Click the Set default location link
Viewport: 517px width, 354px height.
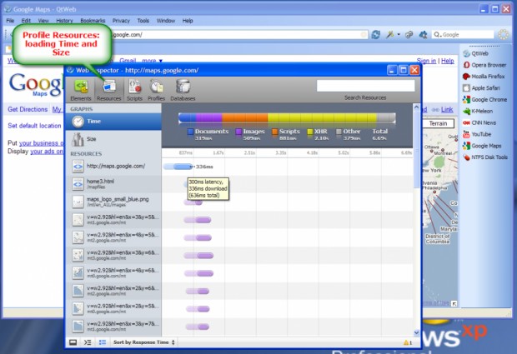click(x=34, y=126)
